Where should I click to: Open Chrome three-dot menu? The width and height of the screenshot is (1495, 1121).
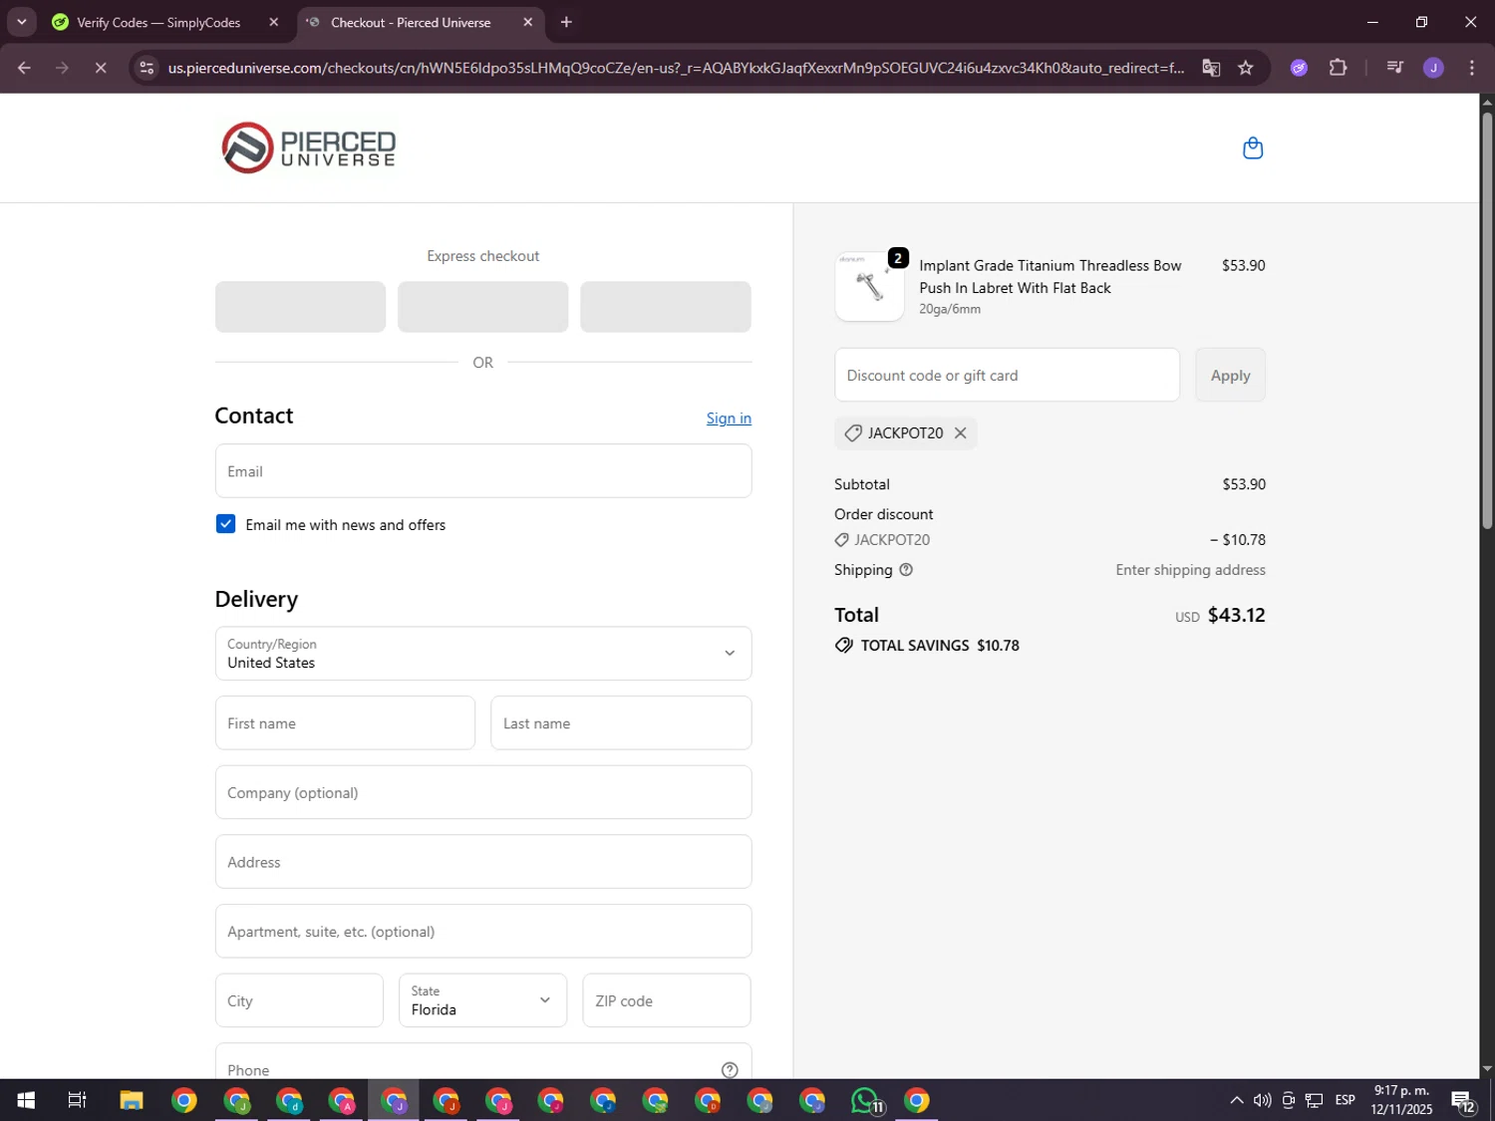(1472, 68)
